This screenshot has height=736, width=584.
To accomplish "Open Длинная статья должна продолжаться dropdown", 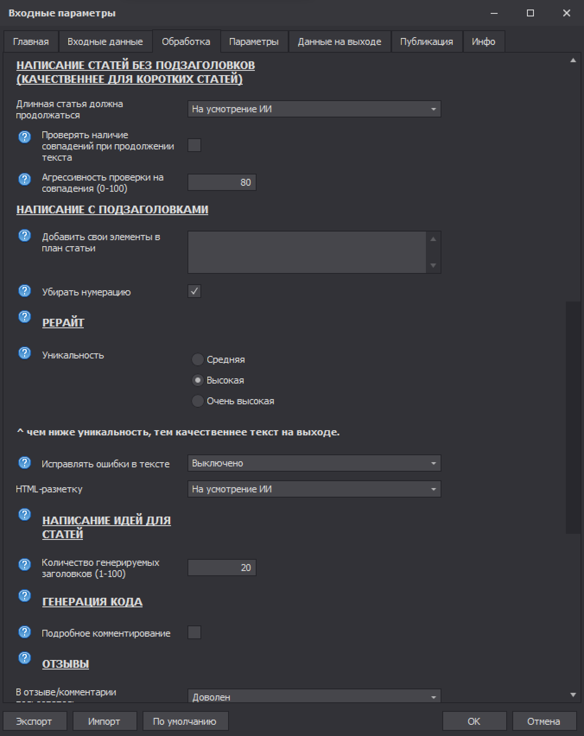I will tap(314, 109).
